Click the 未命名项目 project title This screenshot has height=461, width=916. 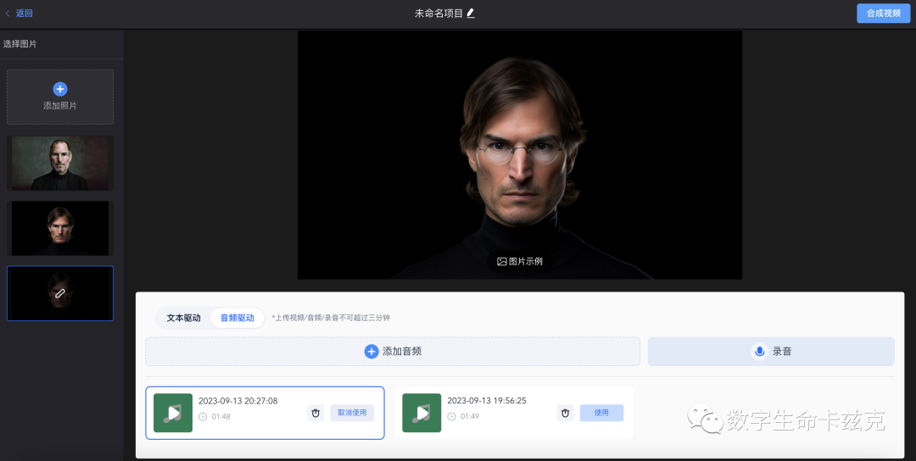(438, 13)
